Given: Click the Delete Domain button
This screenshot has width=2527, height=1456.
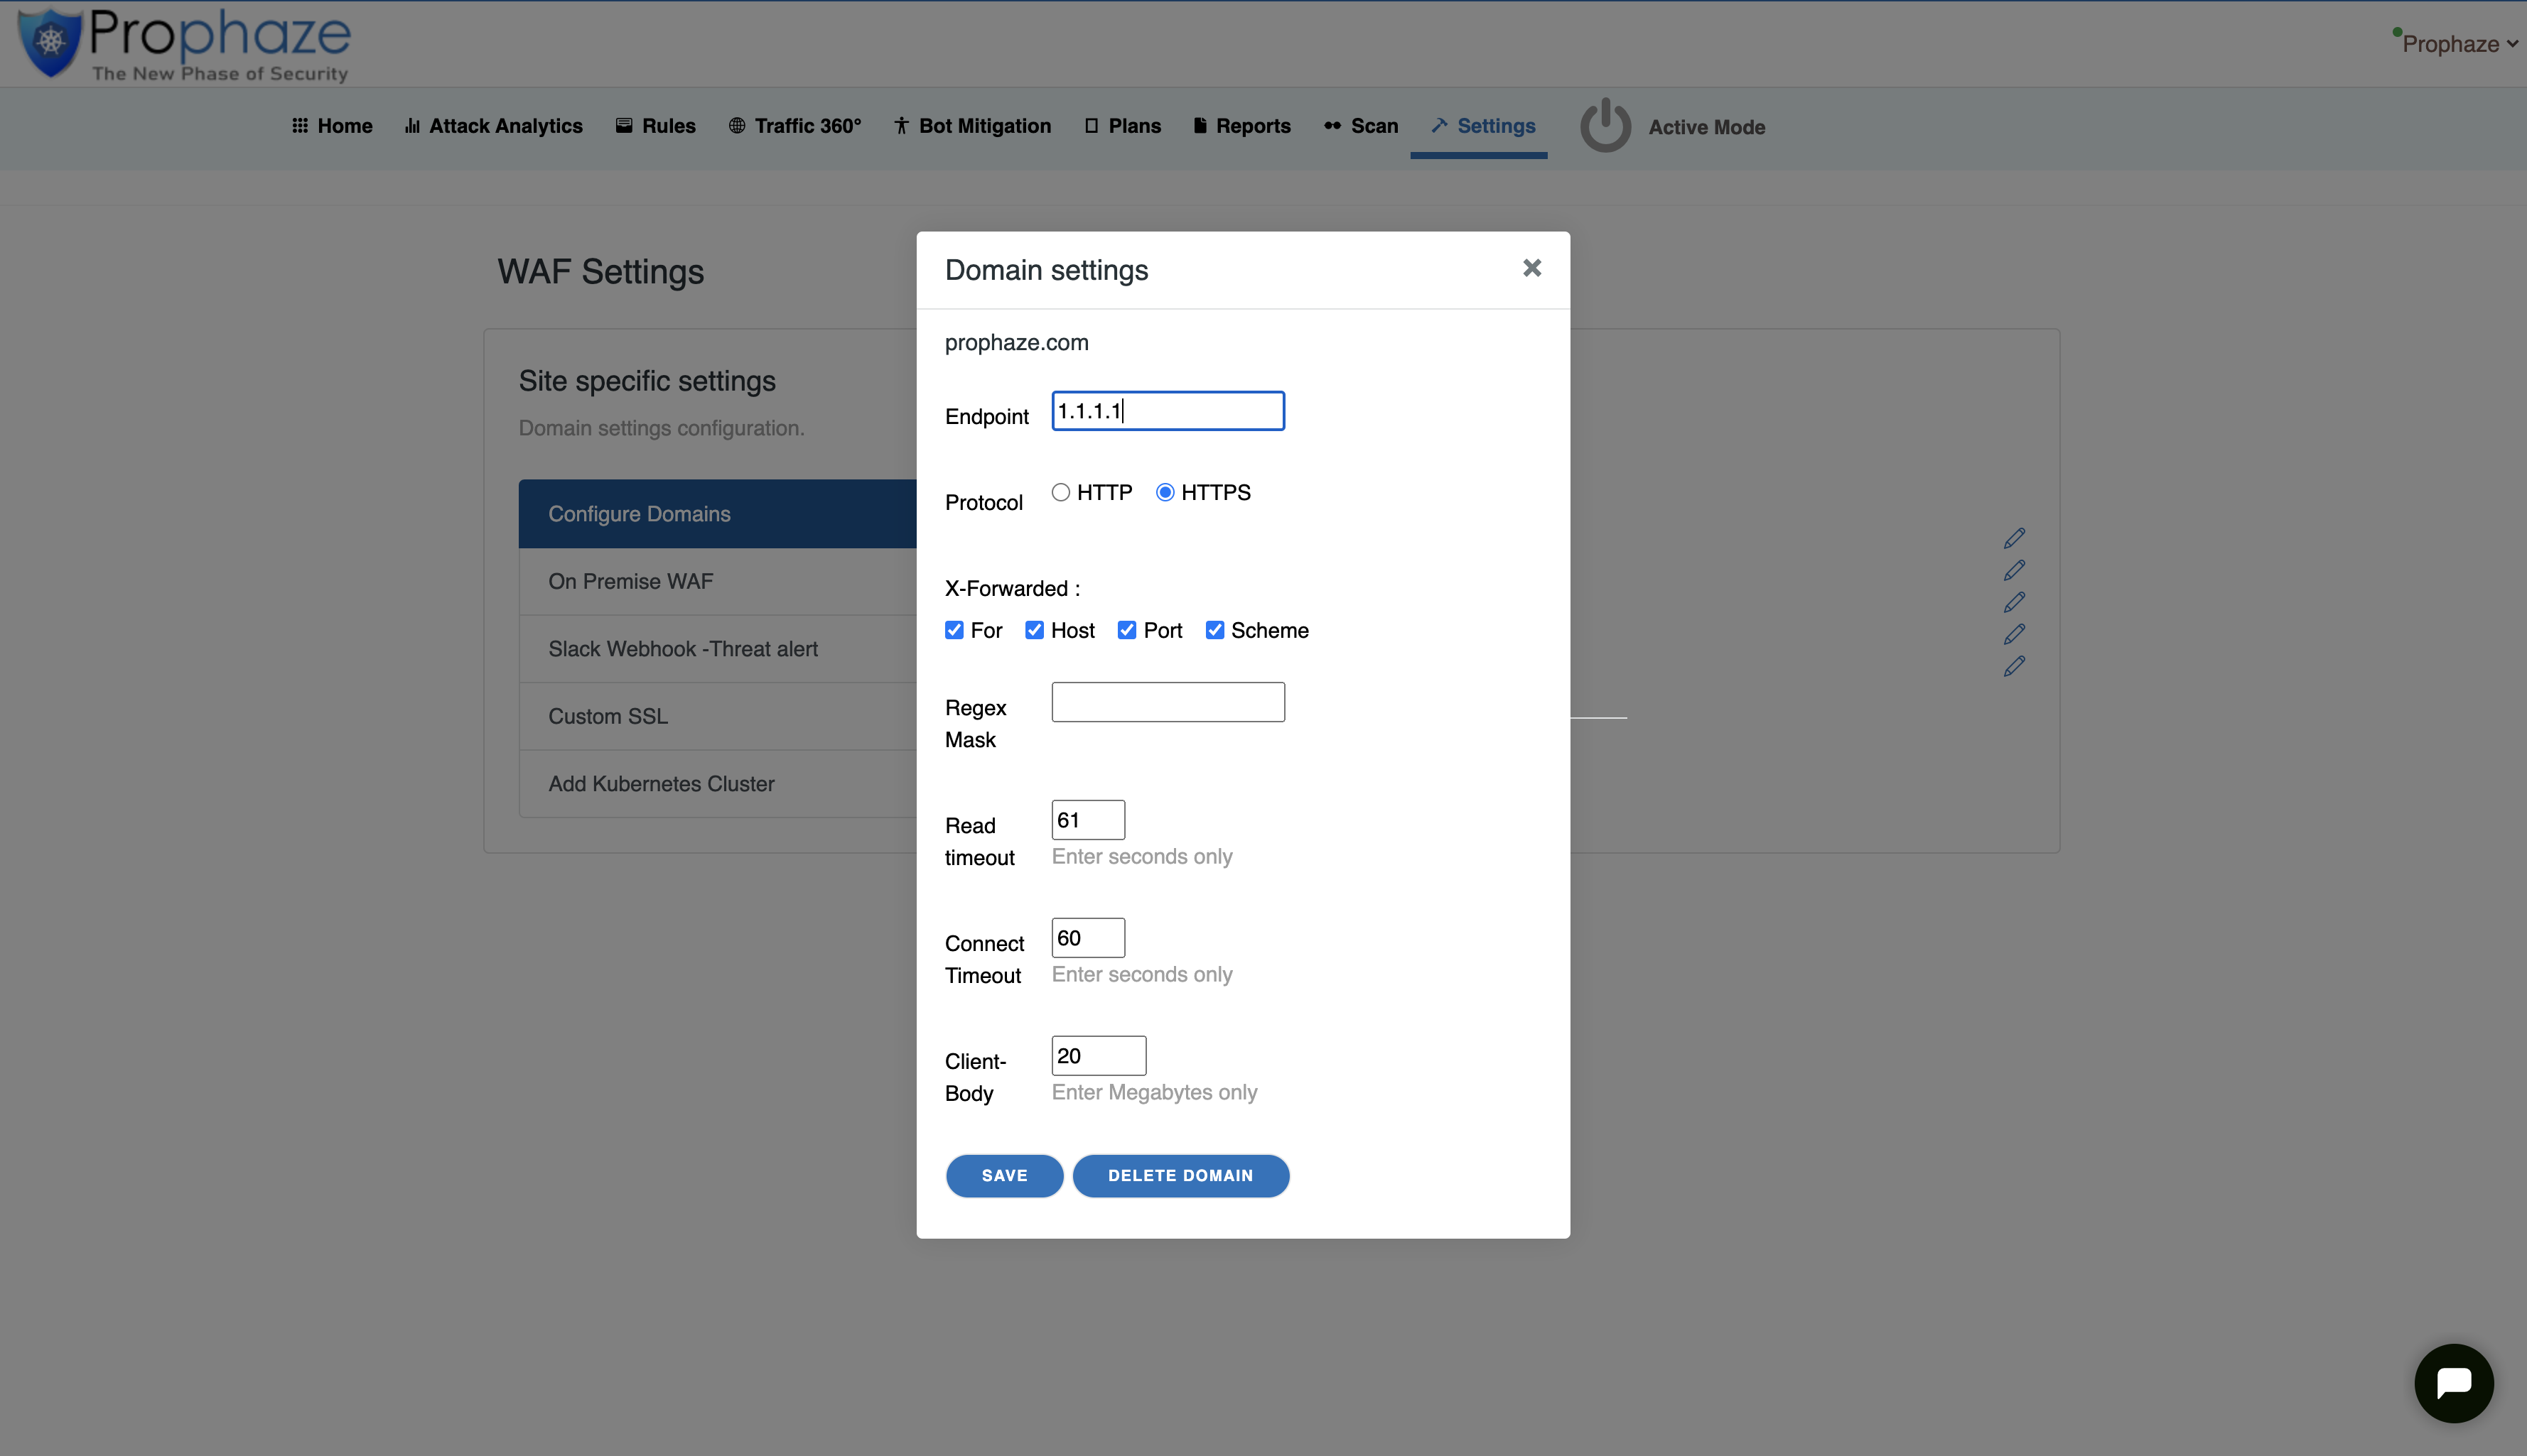Looking at the screenshot, I should [1180, 1175].
